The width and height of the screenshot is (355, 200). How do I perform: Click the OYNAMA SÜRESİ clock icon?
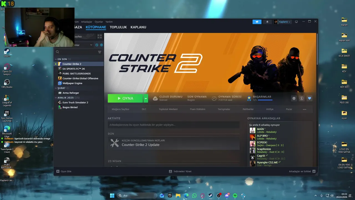click(x=214, y=98)
